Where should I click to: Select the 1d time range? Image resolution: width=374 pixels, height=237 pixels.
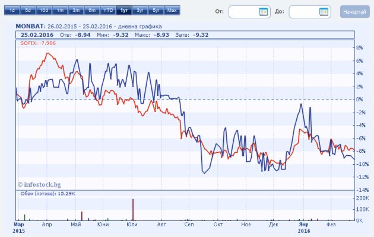click(12, 11)
